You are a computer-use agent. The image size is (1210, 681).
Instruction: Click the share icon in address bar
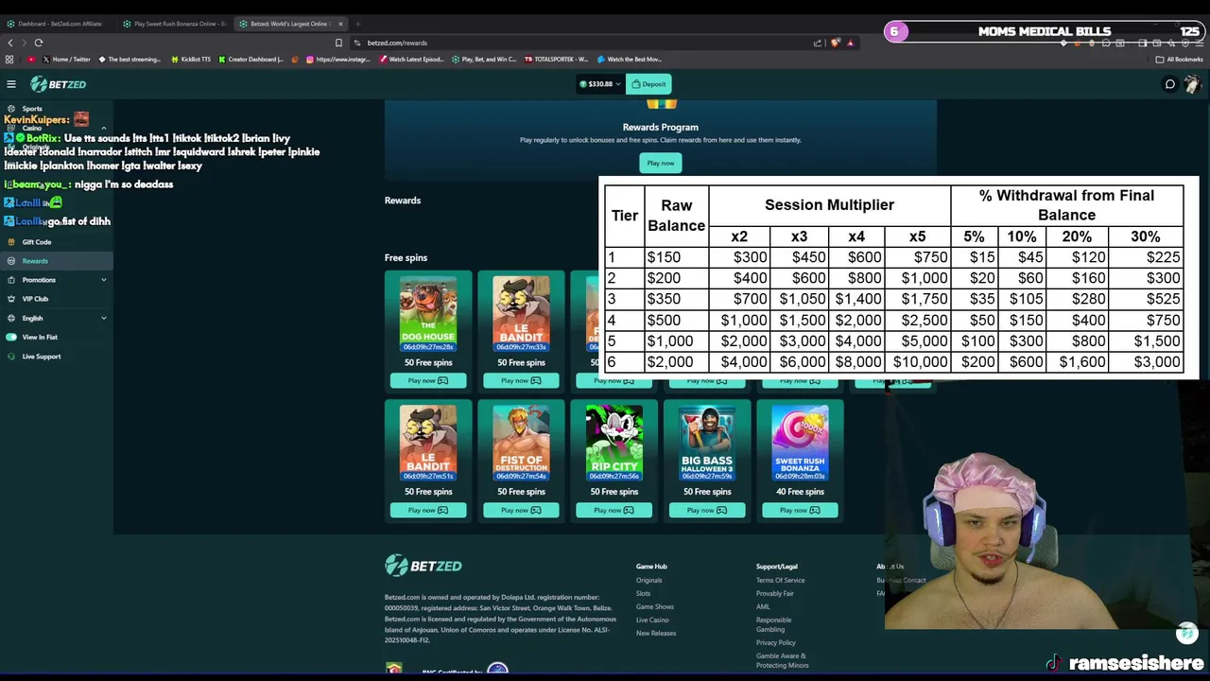tap(818, 43)
